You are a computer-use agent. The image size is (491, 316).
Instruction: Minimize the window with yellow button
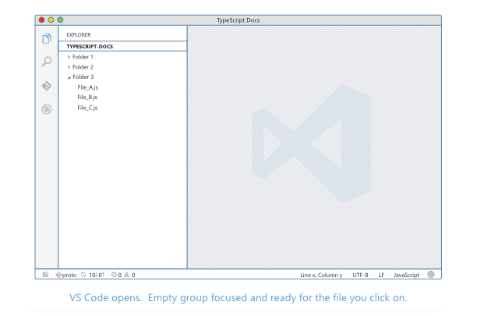[x=51, y=20]
